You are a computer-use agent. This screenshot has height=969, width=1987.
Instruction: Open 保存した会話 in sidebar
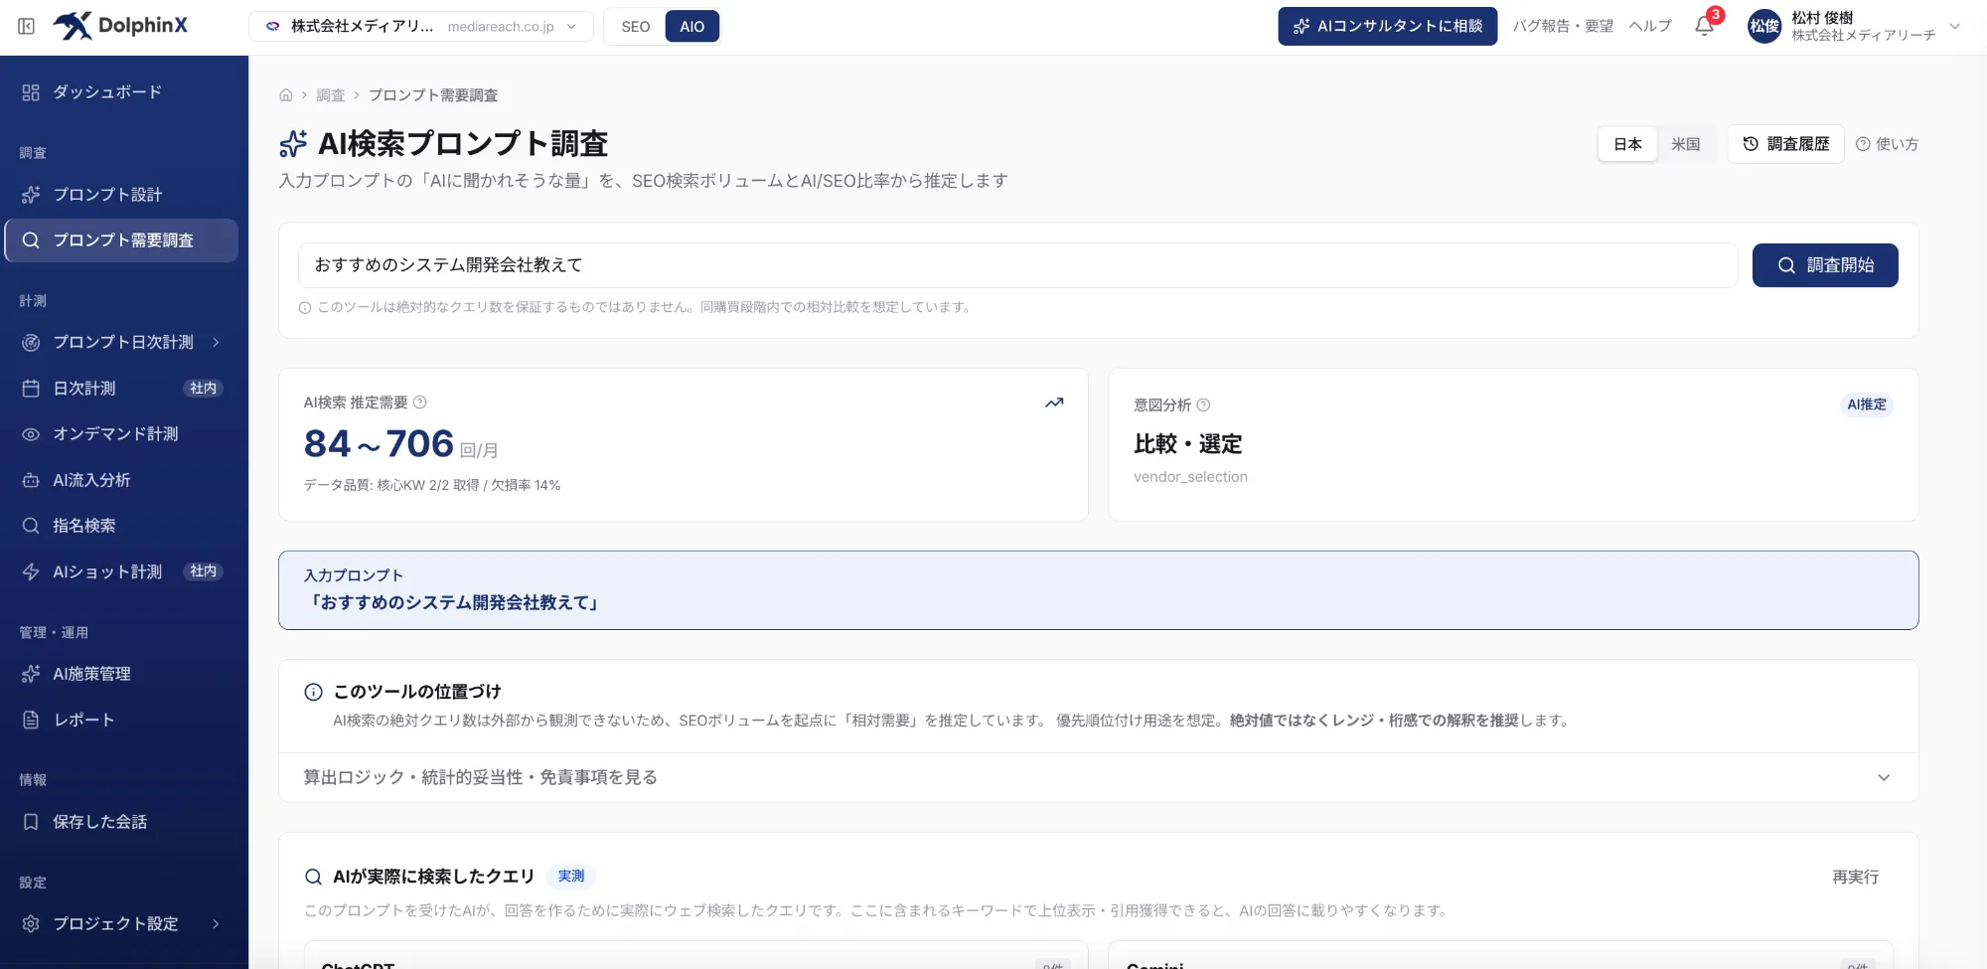pyautogui.click(x=121, y=822)
